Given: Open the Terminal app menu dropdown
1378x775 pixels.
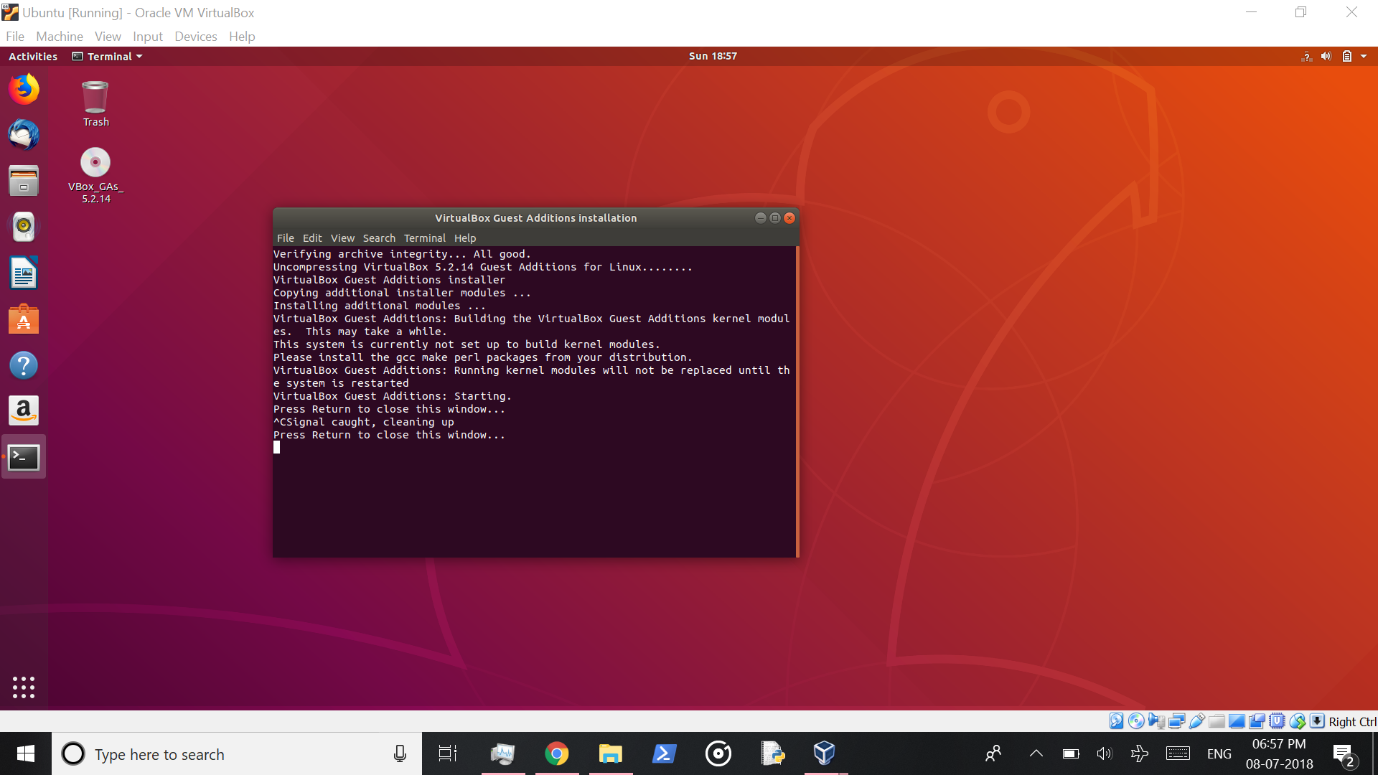Looking at the screenshot, I should 107,56.
